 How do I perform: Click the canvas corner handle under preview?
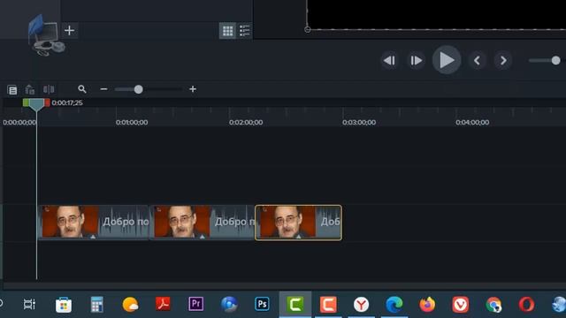tap(307, 29)
